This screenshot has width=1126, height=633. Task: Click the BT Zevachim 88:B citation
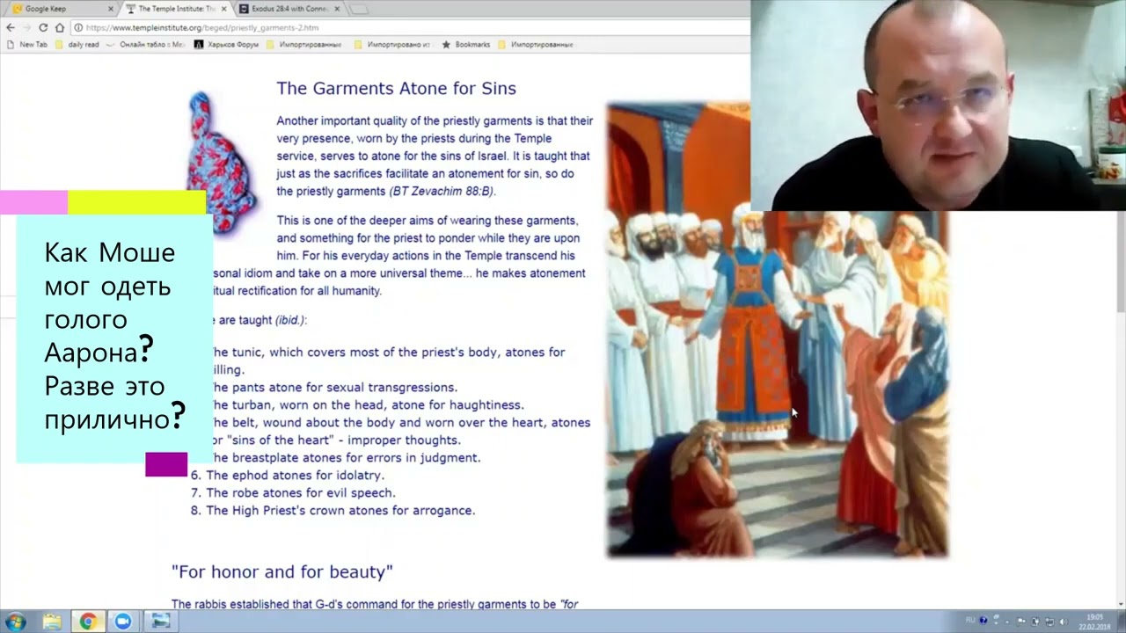442,192
